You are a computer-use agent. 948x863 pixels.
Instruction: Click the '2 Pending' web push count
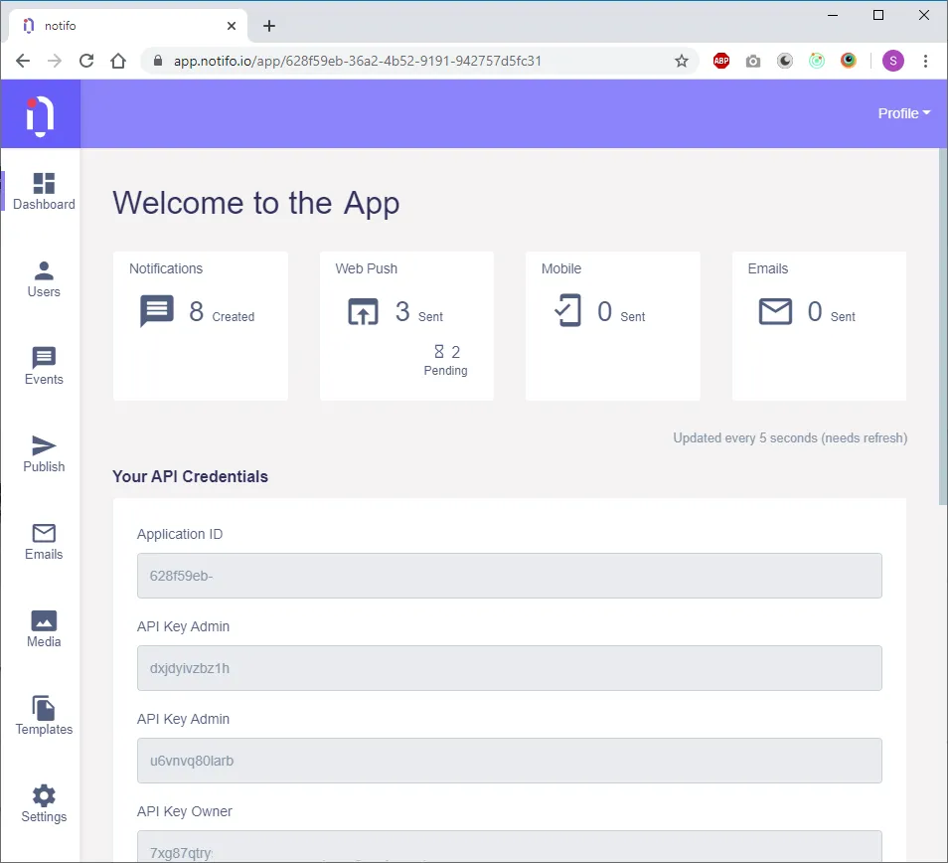coord(446,361)
